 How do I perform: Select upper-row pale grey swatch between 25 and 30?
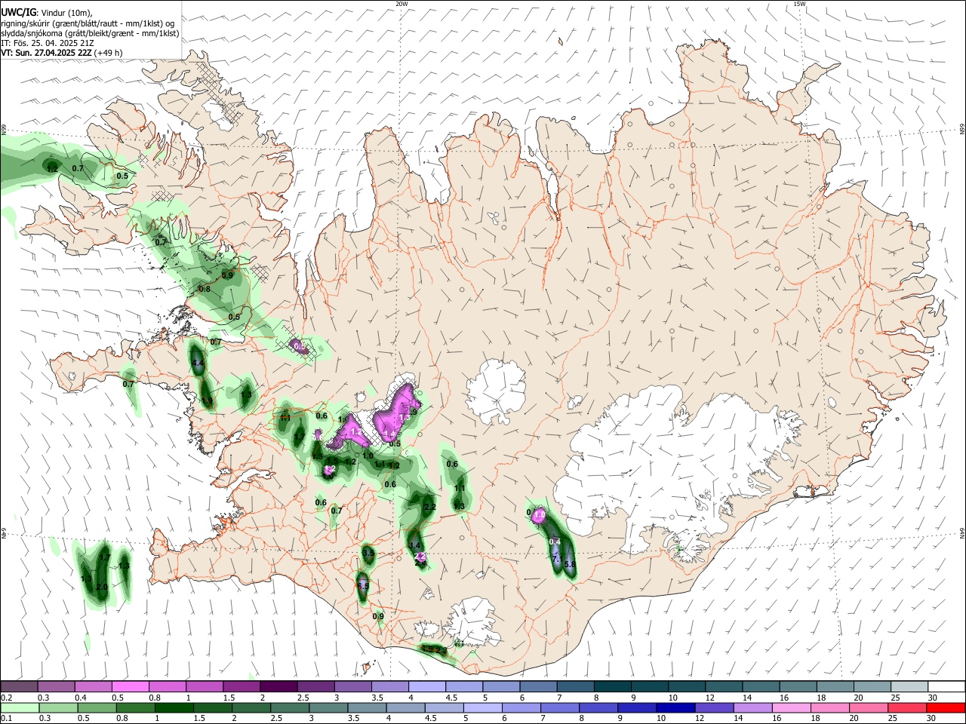(x=909, y=687)
